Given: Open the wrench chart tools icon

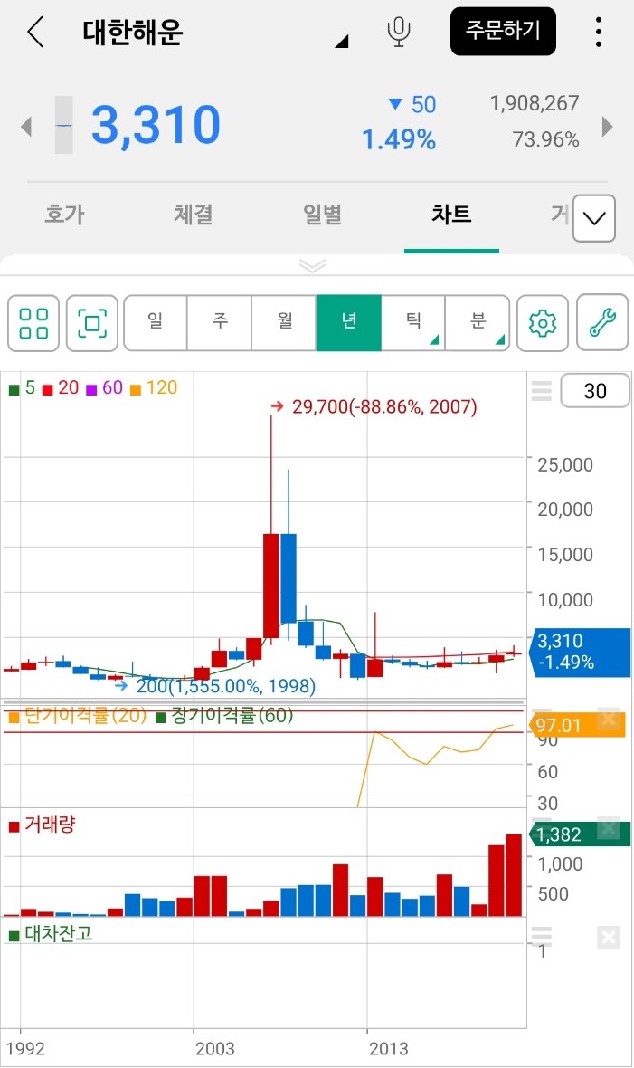Looking at the screenshot, I should pos(602,323).
